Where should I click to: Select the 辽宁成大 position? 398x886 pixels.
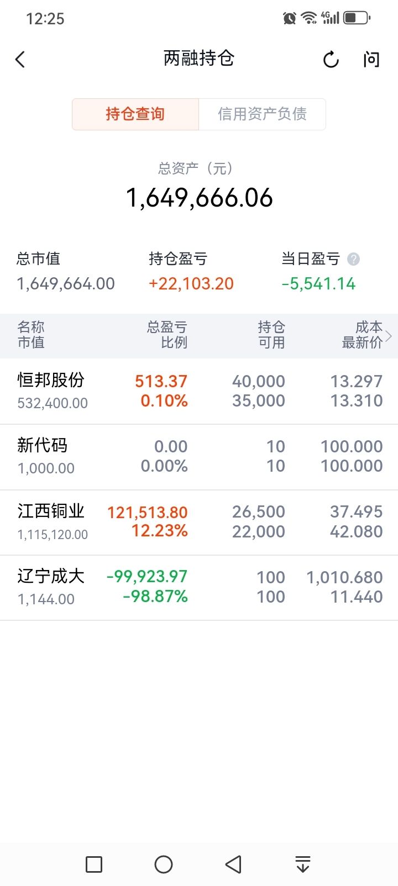(x=199, y=587)
